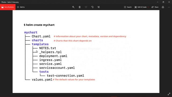Mark the photo as favorite with heart icon
Viewport: 172px width, 97px height.
tap(86, 7)
